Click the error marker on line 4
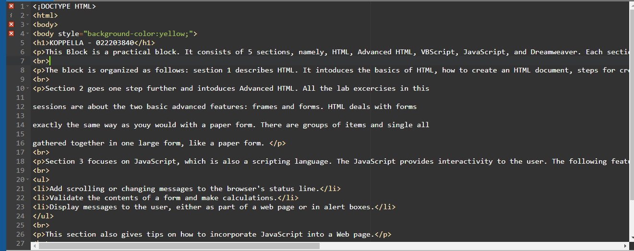634x251 pixels. tap(12, 34)
